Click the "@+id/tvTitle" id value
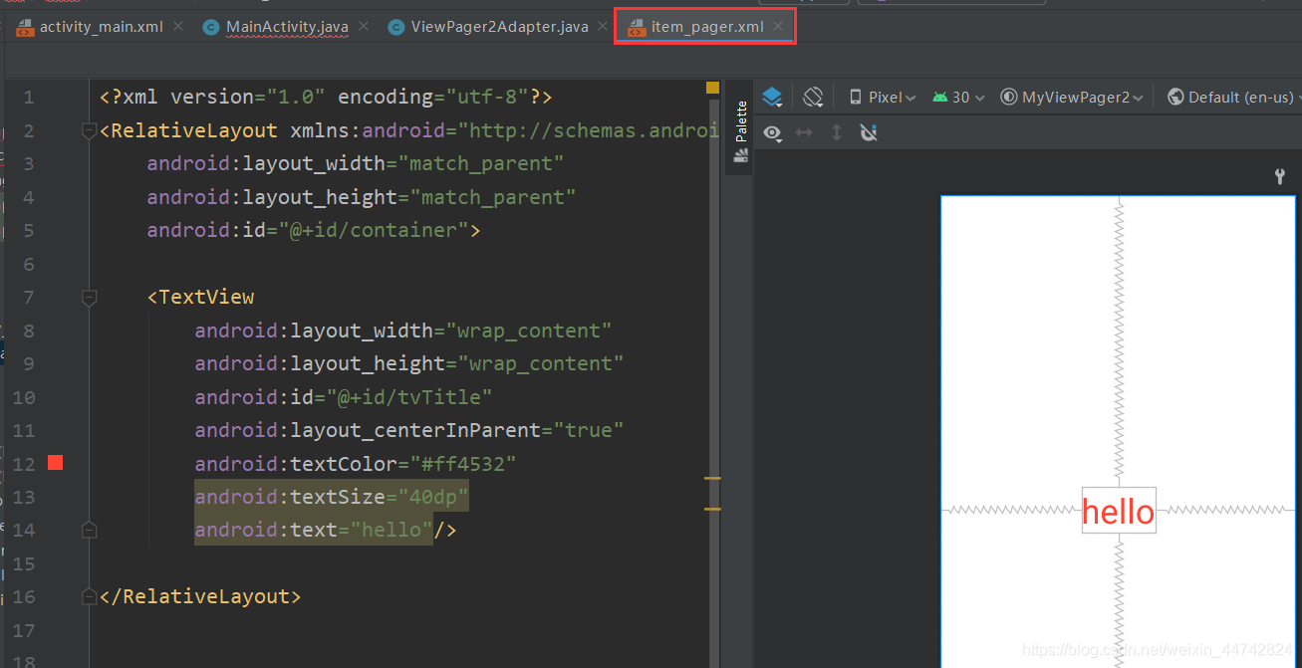Screen dimensions: 1302x668 coord(410,397)
